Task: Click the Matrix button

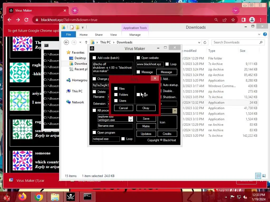Action: 146,126
